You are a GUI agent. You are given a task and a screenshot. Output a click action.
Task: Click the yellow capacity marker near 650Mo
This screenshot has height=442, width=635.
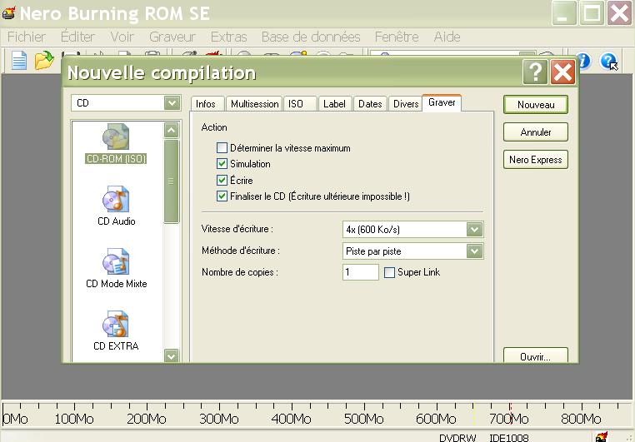click(x=474, y=414)
